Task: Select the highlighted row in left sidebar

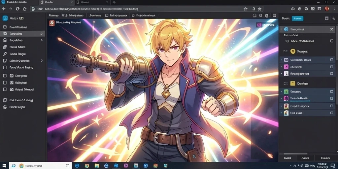Action: click(x=22, y=34)
